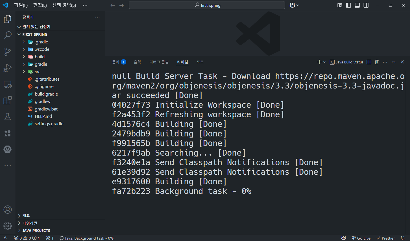410x241 pixels.
Task: Open the build.gradle file
Action: coord(60,94)
